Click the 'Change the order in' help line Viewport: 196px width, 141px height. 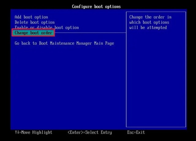point(150,17)
